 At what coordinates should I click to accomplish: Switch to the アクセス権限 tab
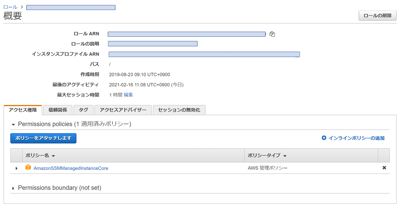point(23,110)
